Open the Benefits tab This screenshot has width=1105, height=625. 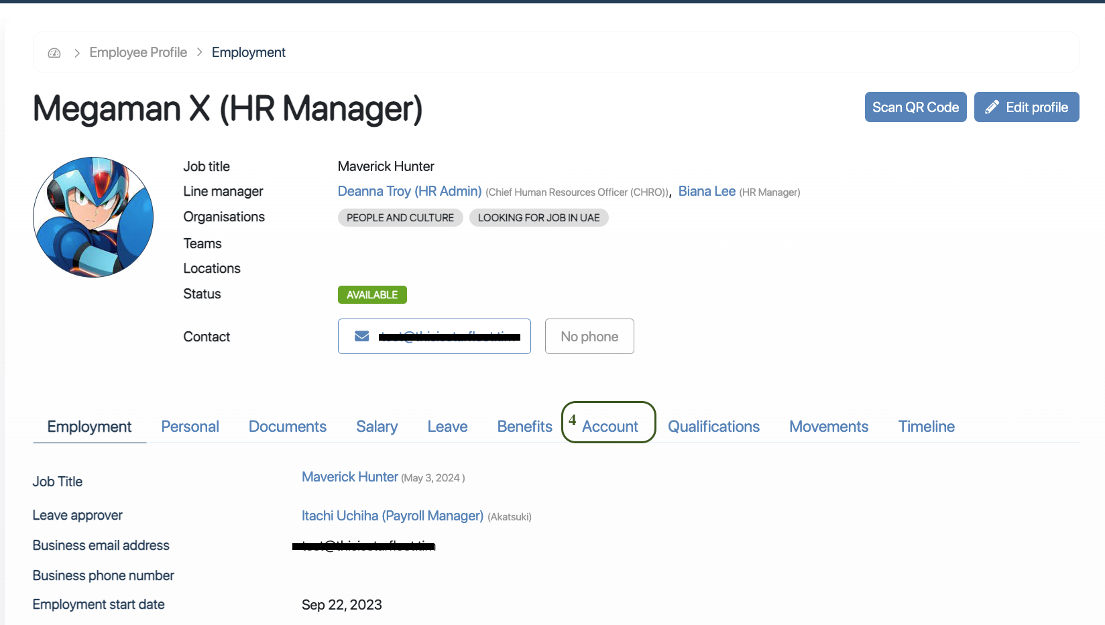pos(524,427)
